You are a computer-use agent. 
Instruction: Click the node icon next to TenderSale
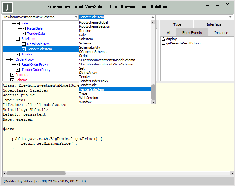(24, 34)
